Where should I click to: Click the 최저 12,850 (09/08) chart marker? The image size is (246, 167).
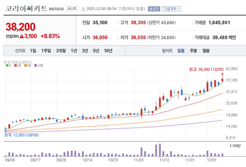pos(21,135)
